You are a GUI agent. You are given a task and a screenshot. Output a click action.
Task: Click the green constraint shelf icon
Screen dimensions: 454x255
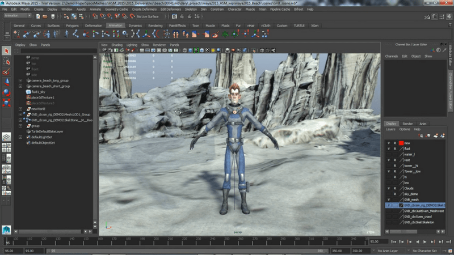tap(225, 34)
